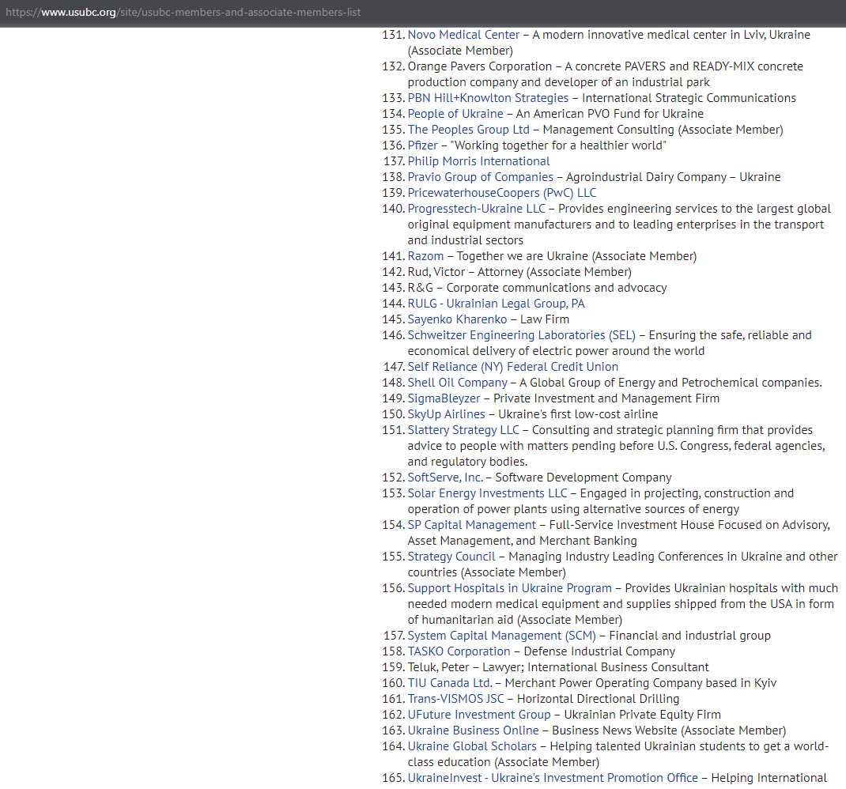Visit the People of Ukraine link
This screenshot has height=789, width=846.
(455, 114)
